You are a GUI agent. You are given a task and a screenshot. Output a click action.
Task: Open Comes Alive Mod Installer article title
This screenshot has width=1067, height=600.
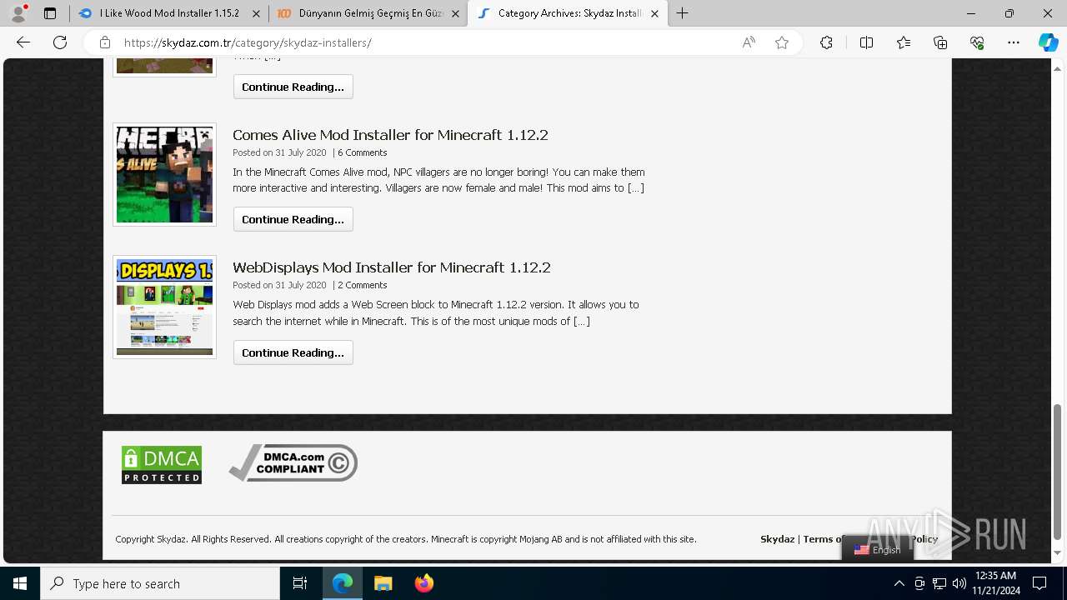pyautogui.click(x=390, y=135)
